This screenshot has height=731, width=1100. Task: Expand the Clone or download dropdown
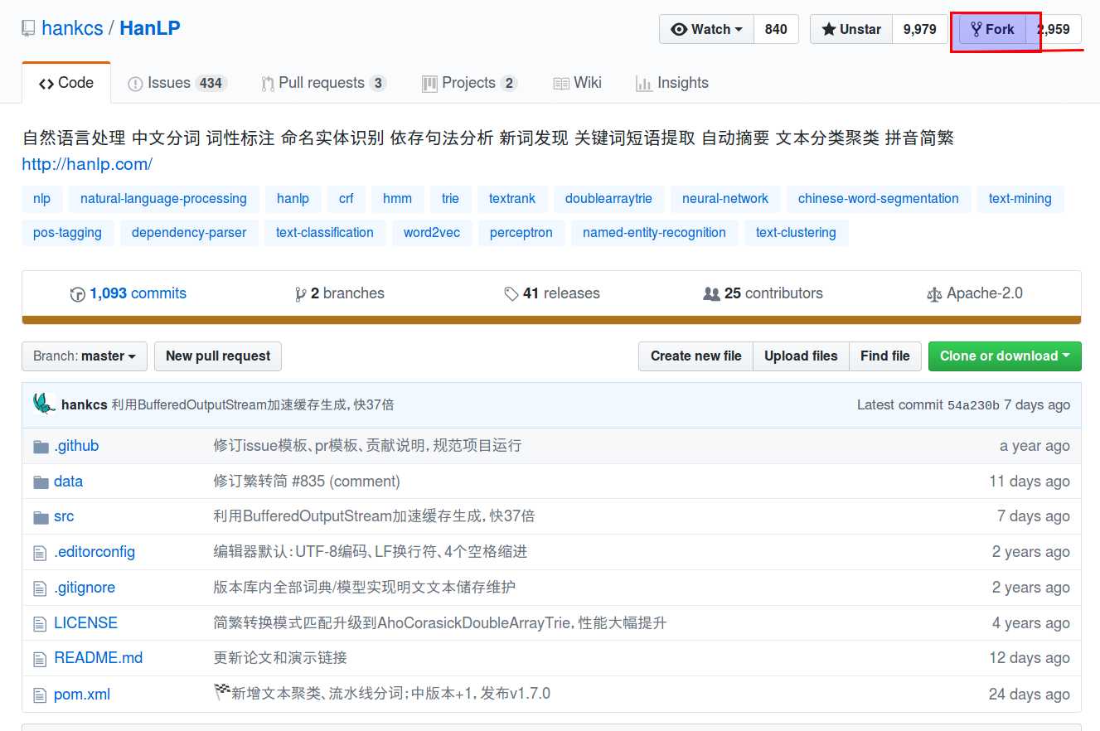(x=1005, y=356)
